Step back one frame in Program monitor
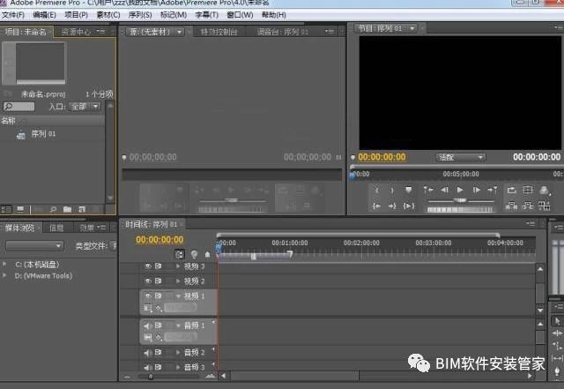This screenshot has width=564, height=389. click(444, 190)
